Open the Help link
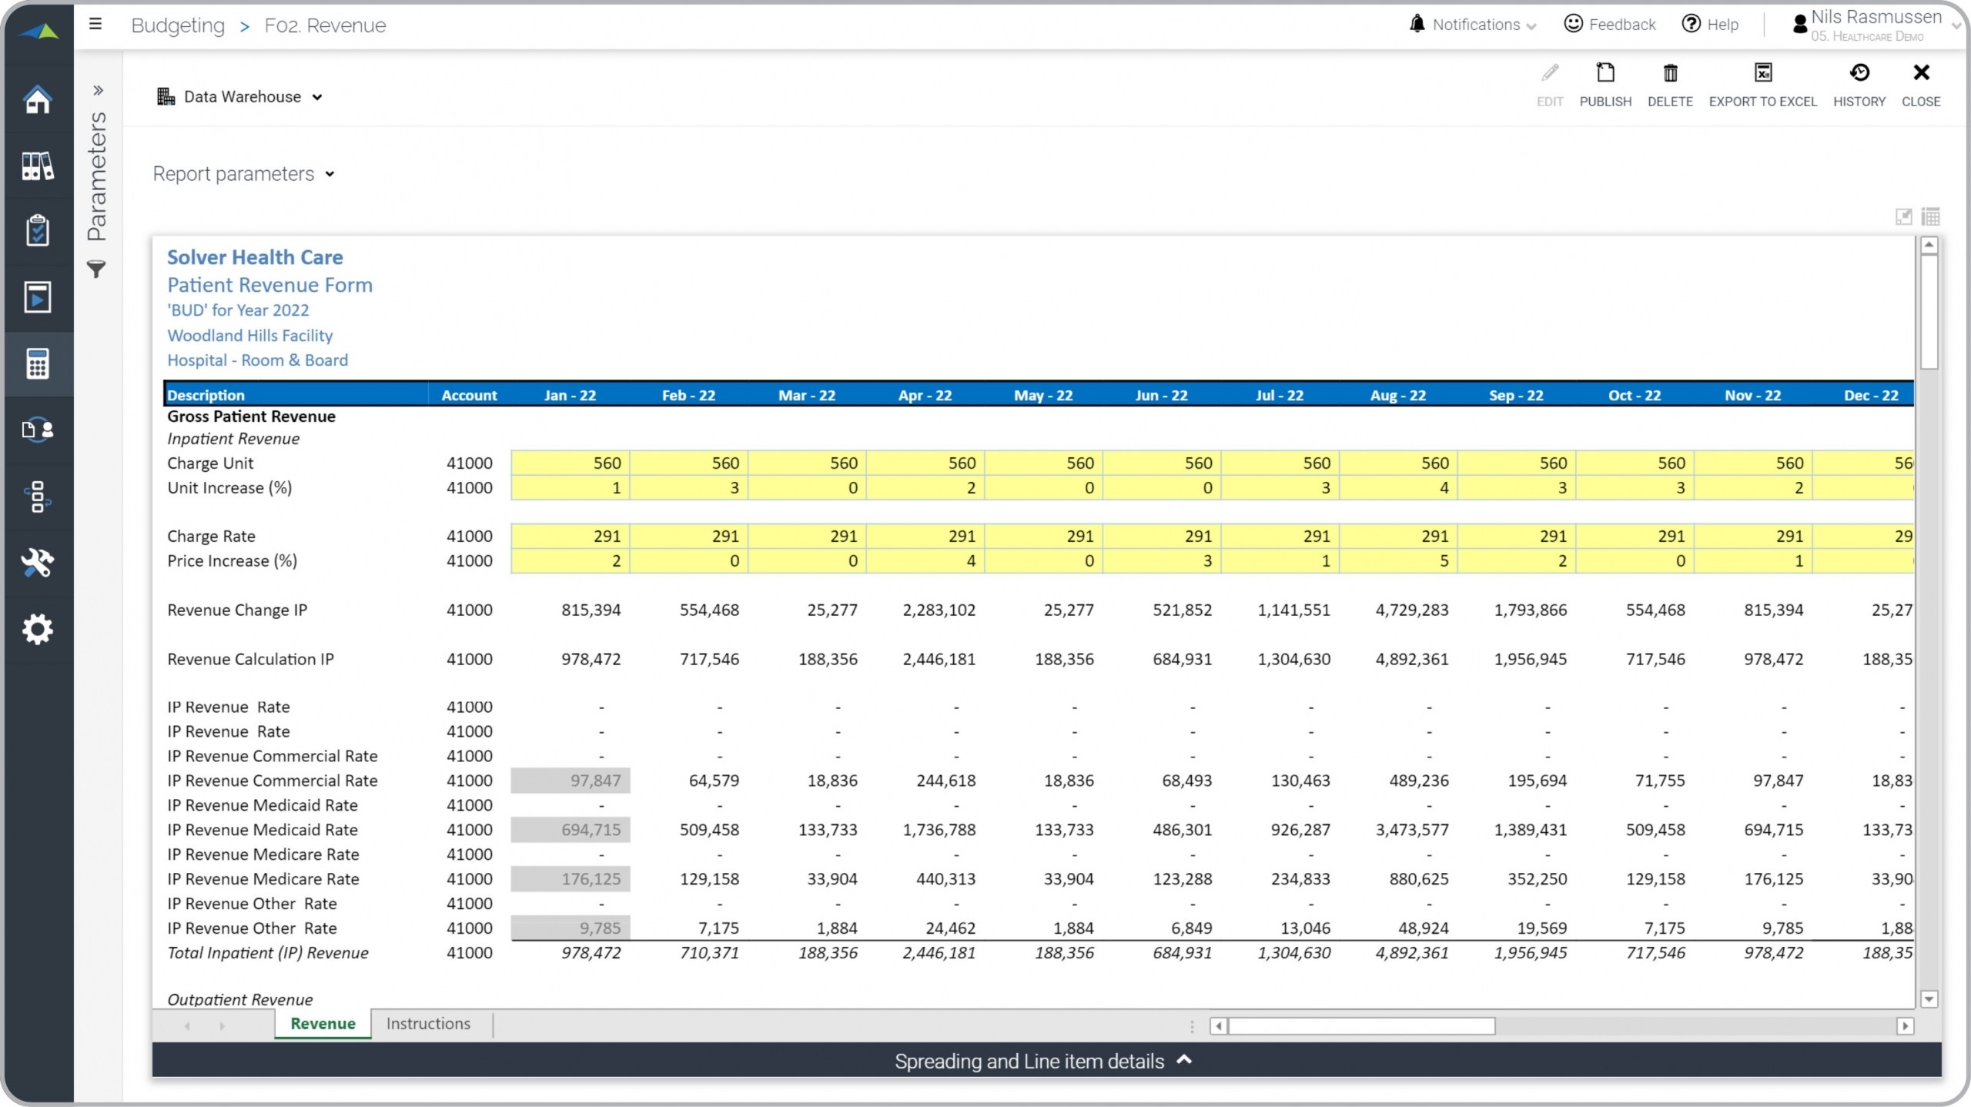1971x1107 pixels. 1712,24
